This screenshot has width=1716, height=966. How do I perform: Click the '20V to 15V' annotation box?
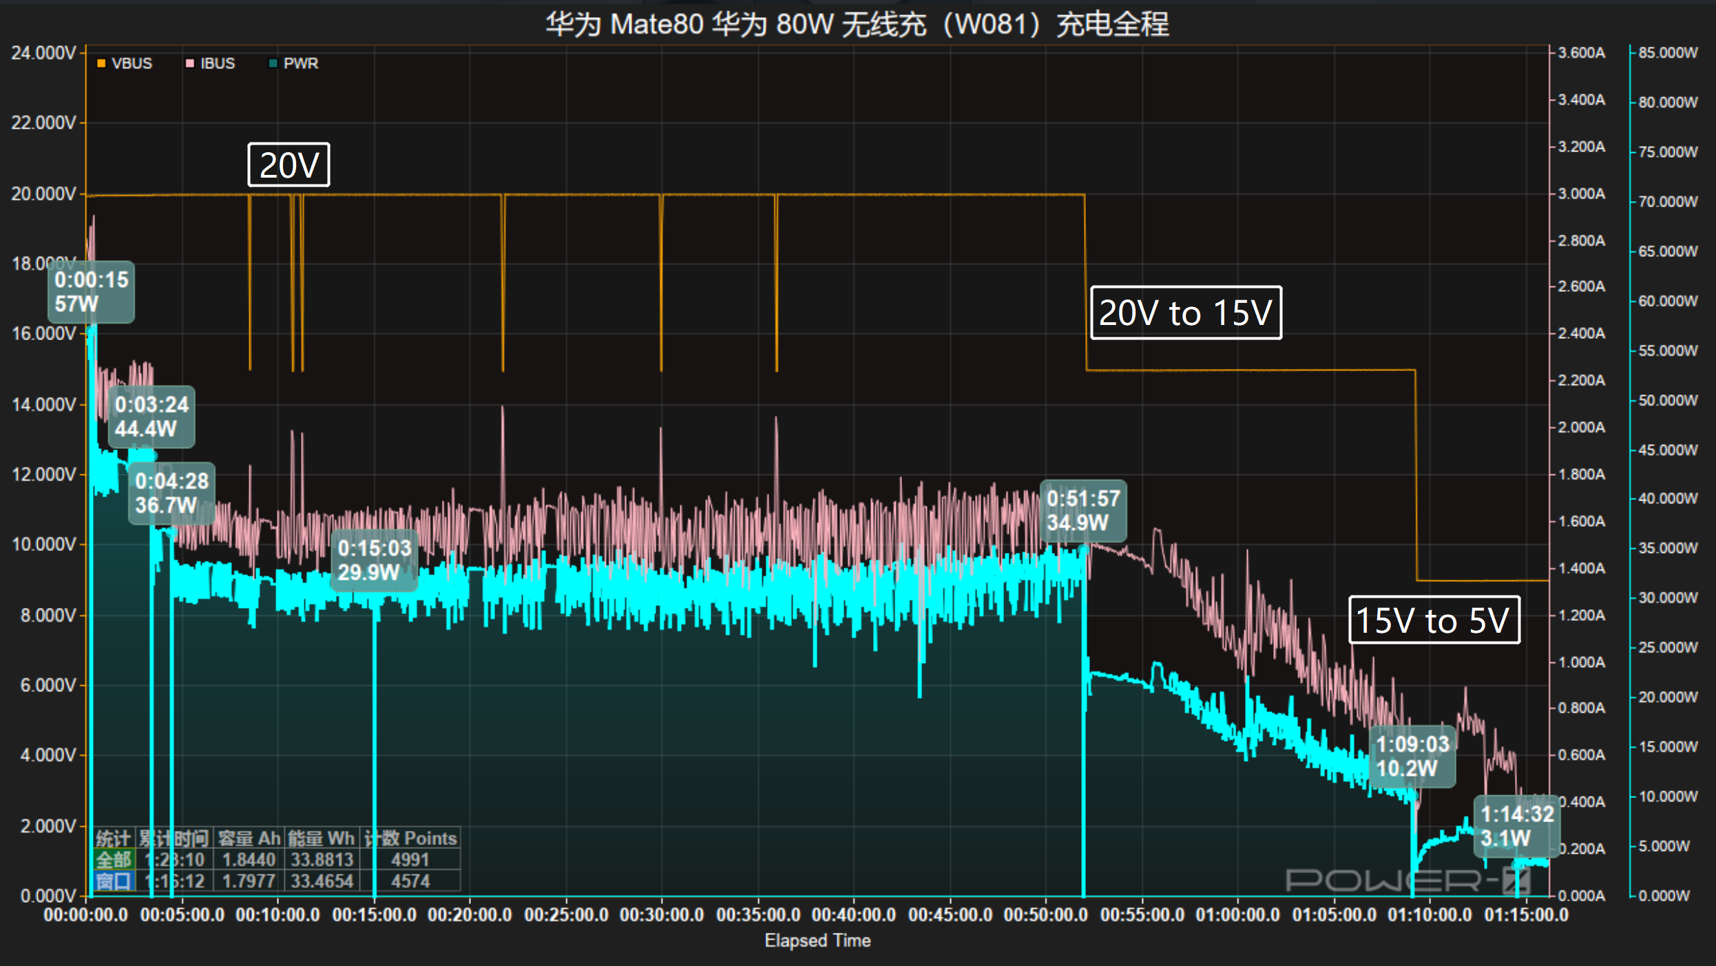(1185, 313)
